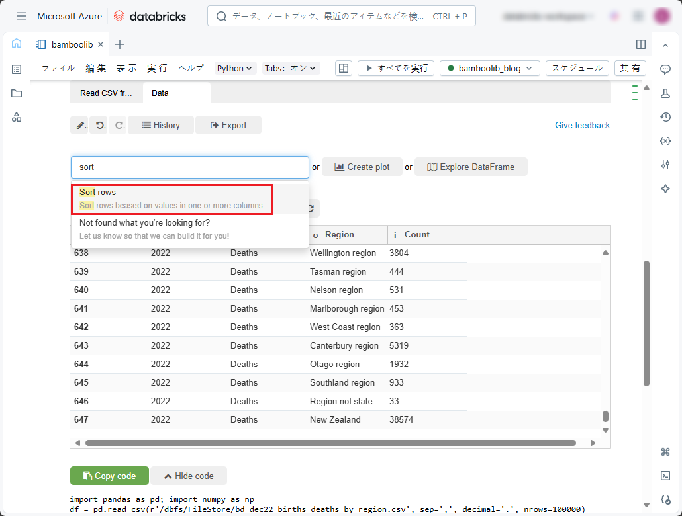Open version history in right sidebar
The width and height of the screenshot is (682, 516).
(665, 117)
